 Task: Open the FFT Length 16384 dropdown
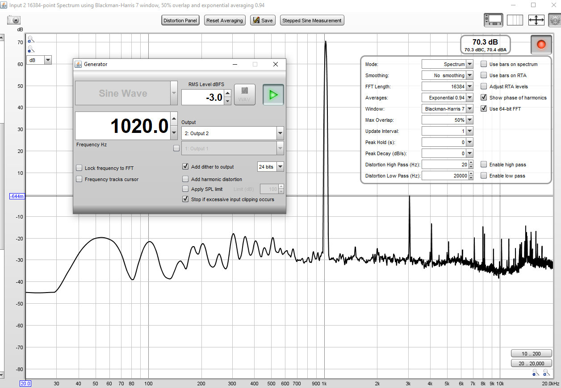[x=469, y=87]
